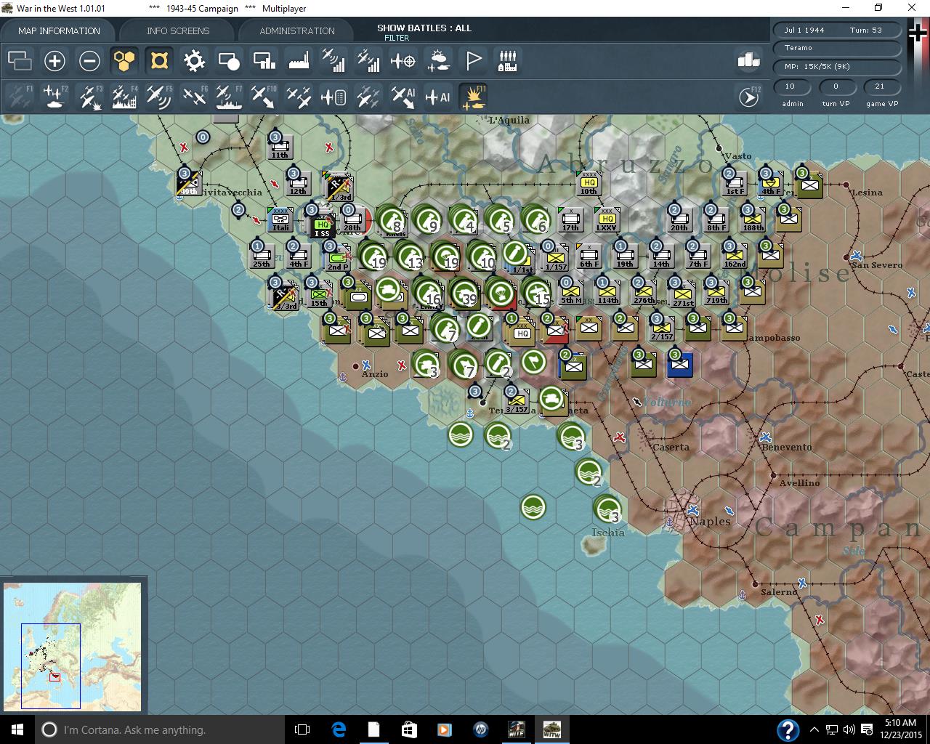Click the dimmed multi-planes icon after plane-list

coord(368,97)
